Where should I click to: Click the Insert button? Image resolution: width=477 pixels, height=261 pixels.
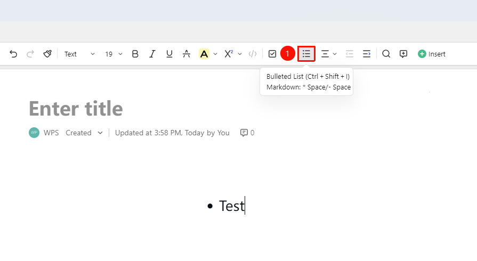click(431, 54)
